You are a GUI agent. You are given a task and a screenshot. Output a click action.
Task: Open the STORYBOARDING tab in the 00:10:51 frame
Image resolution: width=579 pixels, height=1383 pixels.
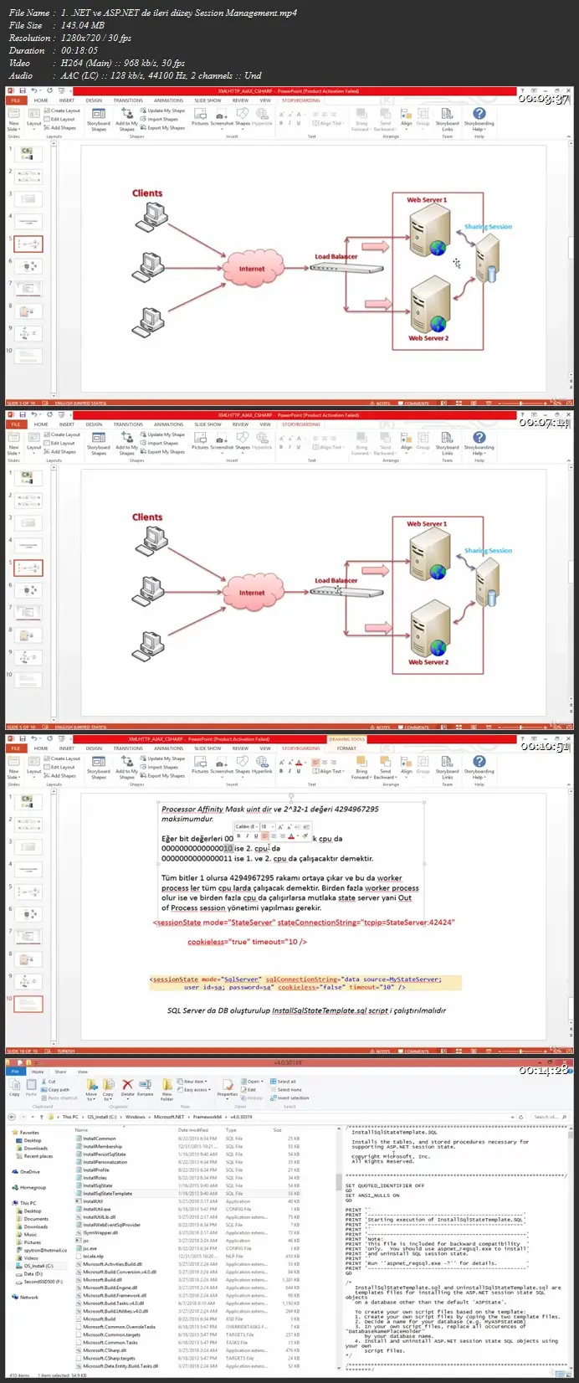[300, 748]
